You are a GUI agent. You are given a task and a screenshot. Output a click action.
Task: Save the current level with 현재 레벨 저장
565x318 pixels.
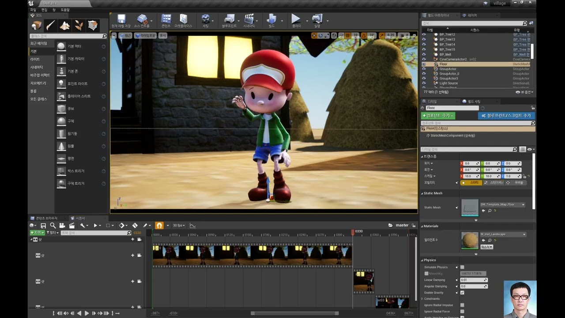click(121, 21)
